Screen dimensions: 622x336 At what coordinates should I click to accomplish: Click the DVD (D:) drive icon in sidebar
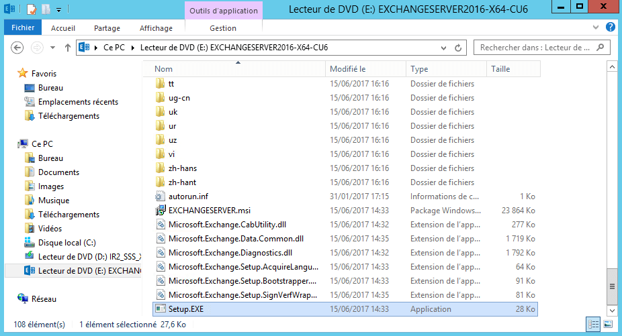[x=30, y=256]
